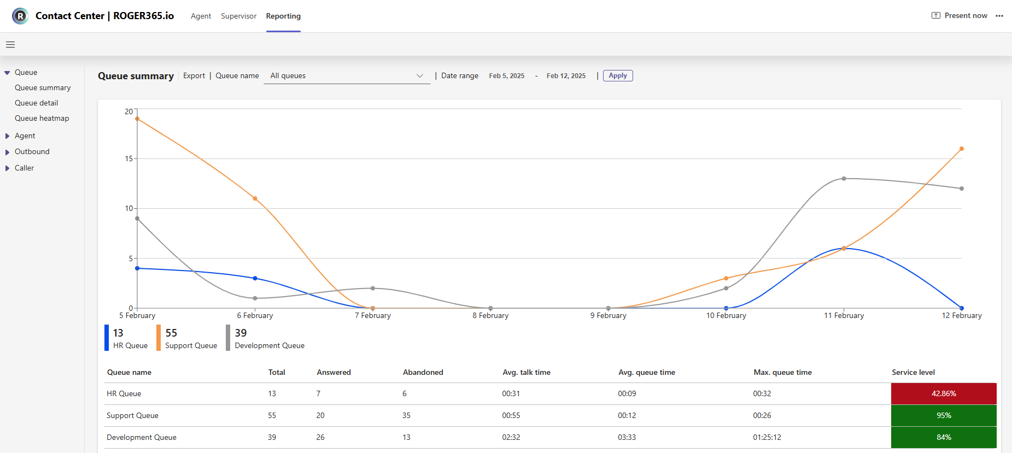This screenshot has height=453, width=1012.
Task: Click the Apply button
Action: (x=618, y=76)
